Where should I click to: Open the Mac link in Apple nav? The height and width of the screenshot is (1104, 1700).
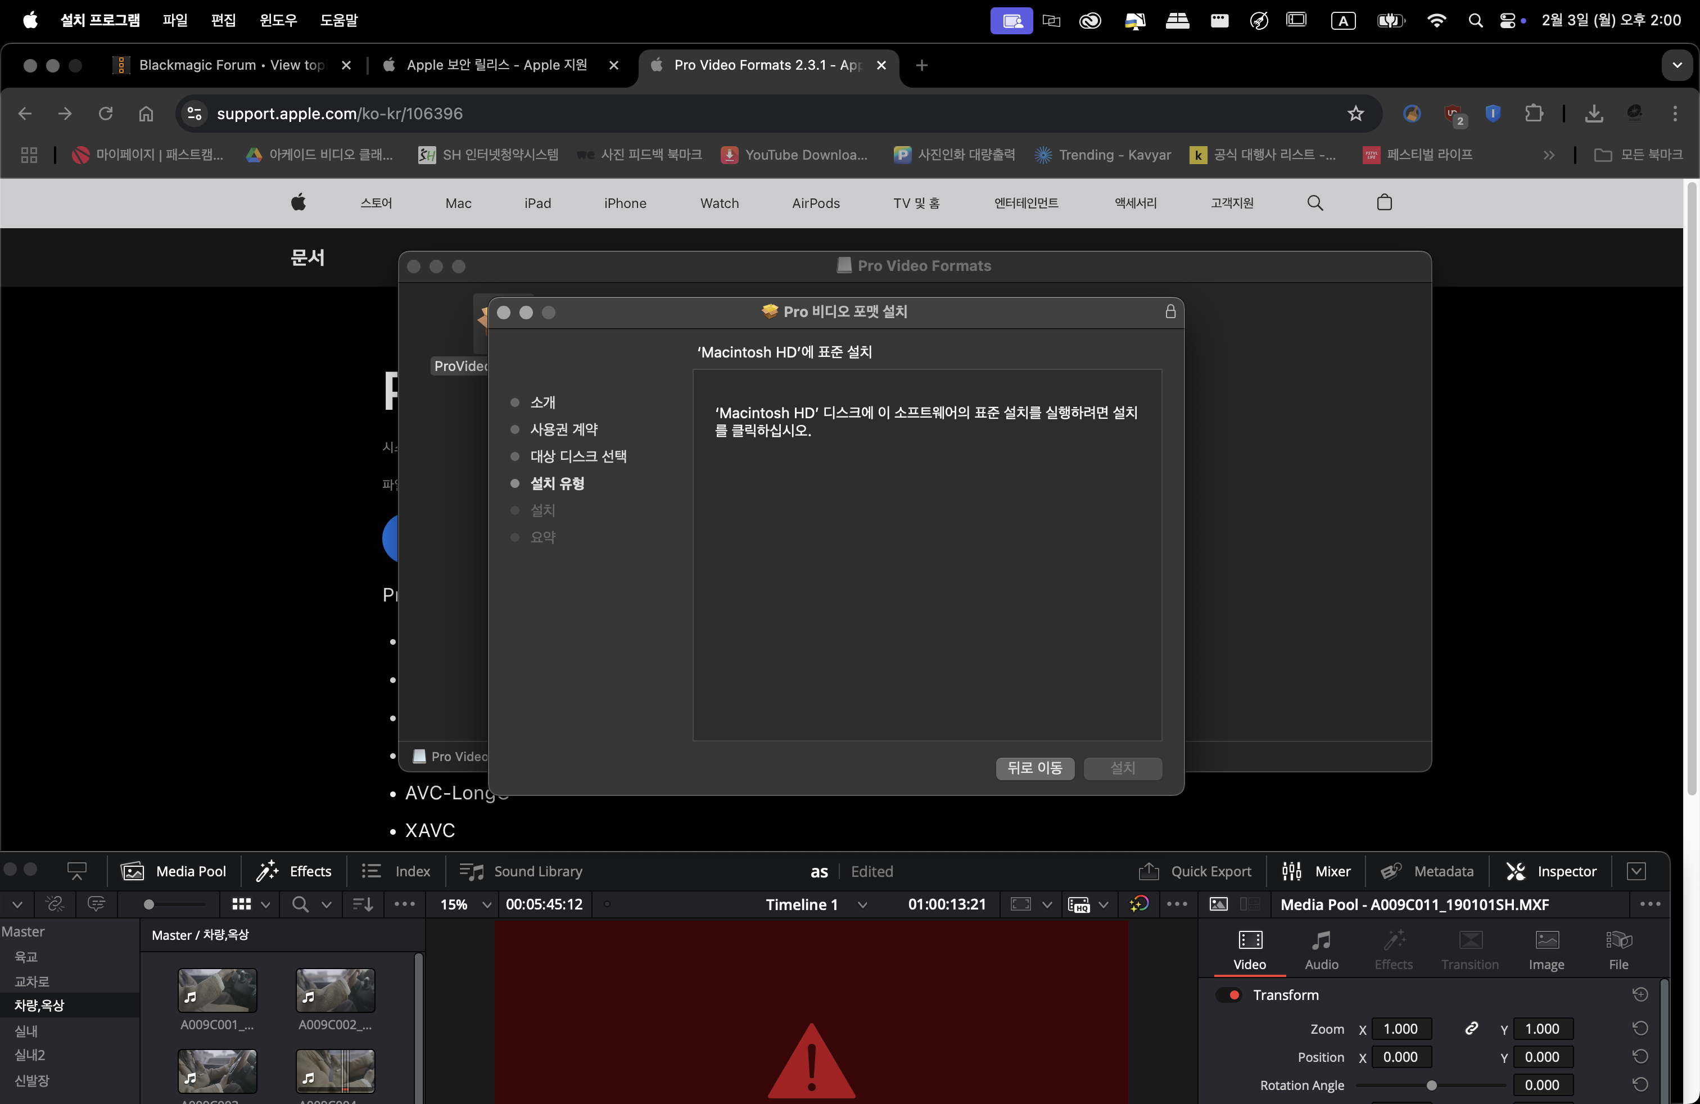(458, 203)
